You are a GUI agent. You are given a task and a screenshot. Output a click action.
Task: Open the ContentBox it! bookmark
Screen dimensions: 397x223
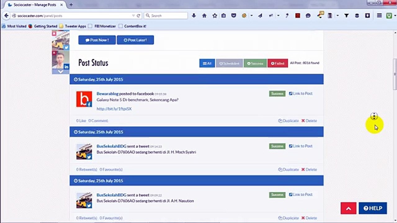pos(132,26)
